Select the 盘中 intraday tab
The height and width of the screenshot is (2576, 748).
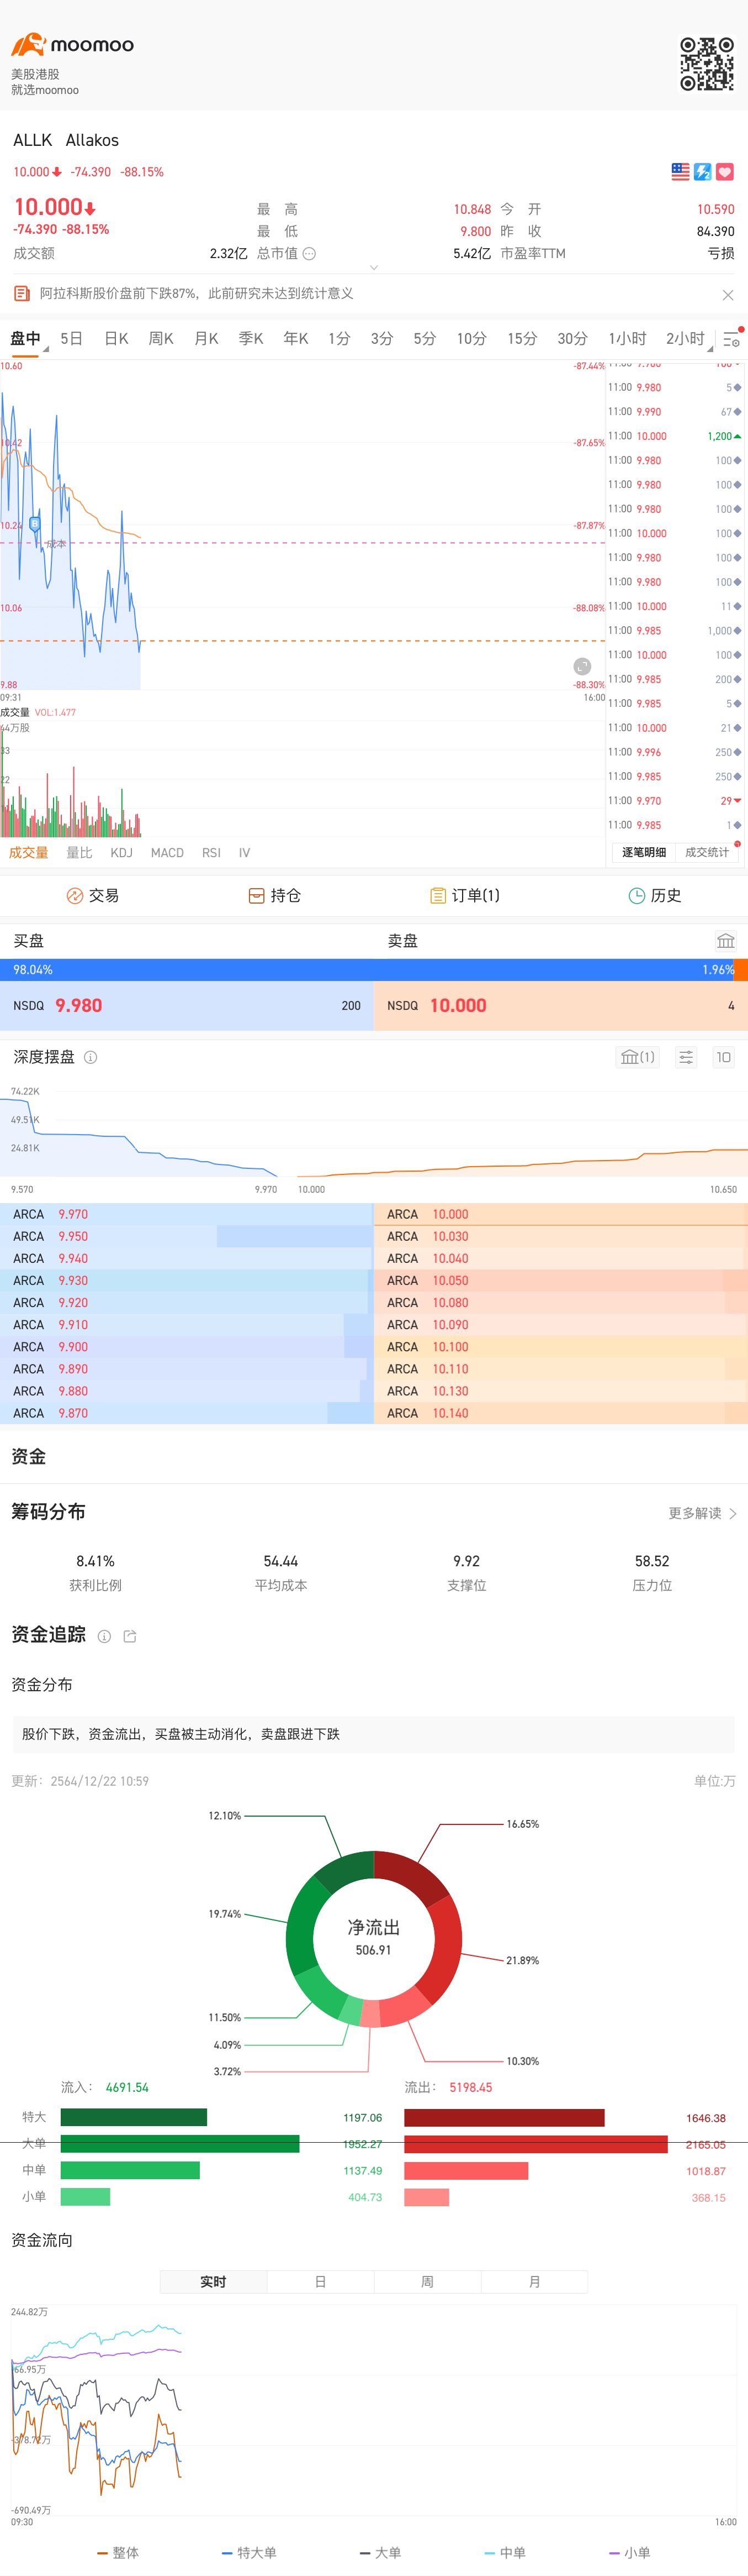[x=25, y=339]
